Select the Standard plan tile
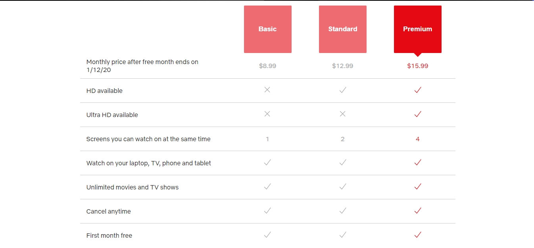This screenshot has width=534, height=248. click(342, 29)
